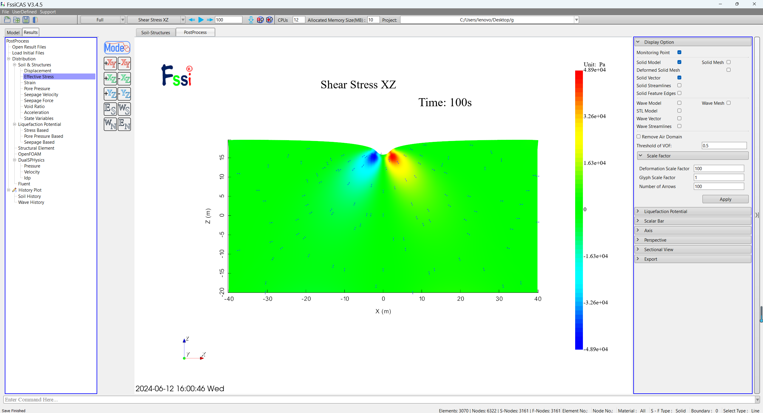Select Load Initial Files in tree
The image size is (763, 413).
point(28,53)
